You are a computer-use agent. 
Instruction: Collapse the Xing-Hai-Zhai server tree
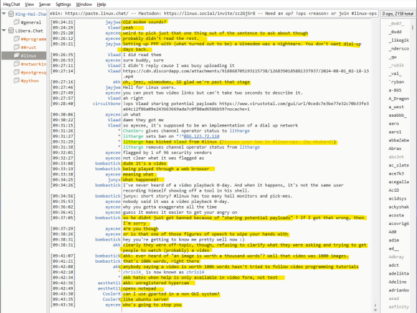point(3,13)
